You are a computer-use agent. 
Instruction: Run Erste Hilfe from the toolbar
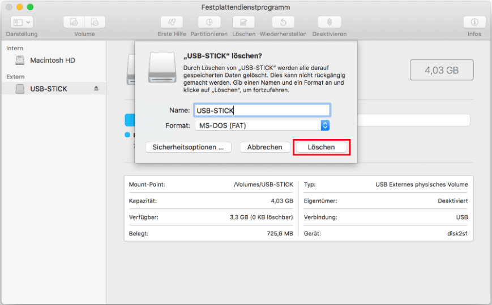pos(172,22)
